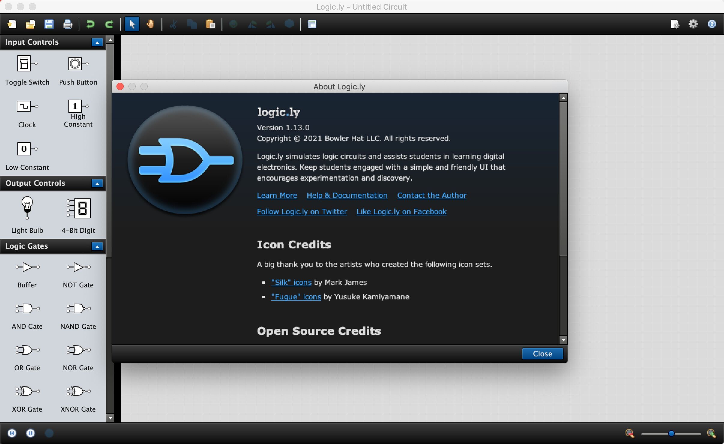Open the help question mark icon
This screenshot has height=444, width=724.
coord(712,24)
